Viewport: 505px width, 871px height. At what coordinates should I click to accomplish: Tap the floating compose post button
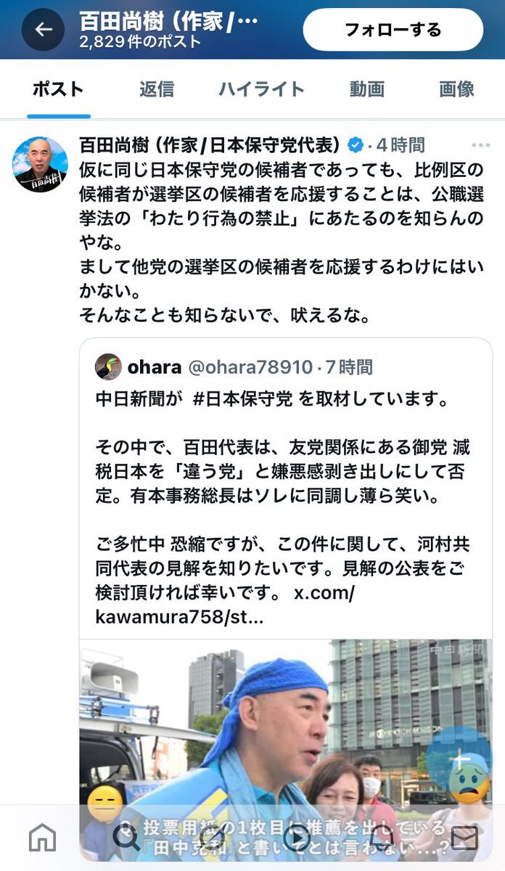tap(459, 761)
